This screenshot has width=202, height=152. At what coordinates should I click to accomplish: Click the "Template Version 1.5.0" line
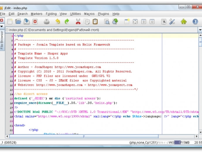36,58
